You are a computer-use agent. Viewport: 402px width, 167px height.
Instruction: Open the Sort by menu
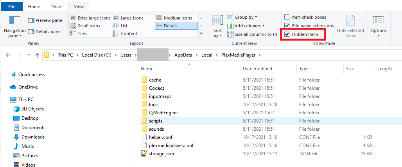point(217,27)
